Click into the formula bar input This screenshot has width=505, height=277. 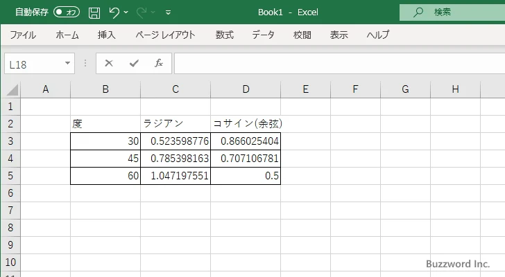coord(340,64)
